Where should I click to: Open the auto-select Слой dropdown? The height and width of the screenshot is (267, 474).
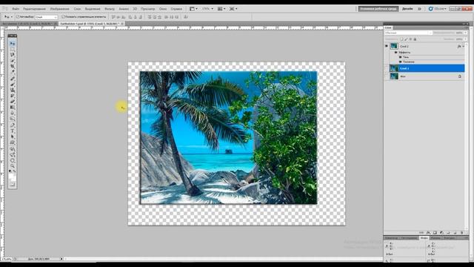tap(46, 17)
